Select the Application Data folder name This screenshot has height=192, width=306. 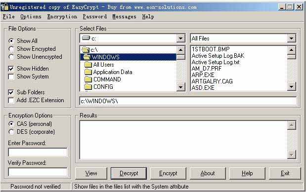click(113, 72)
